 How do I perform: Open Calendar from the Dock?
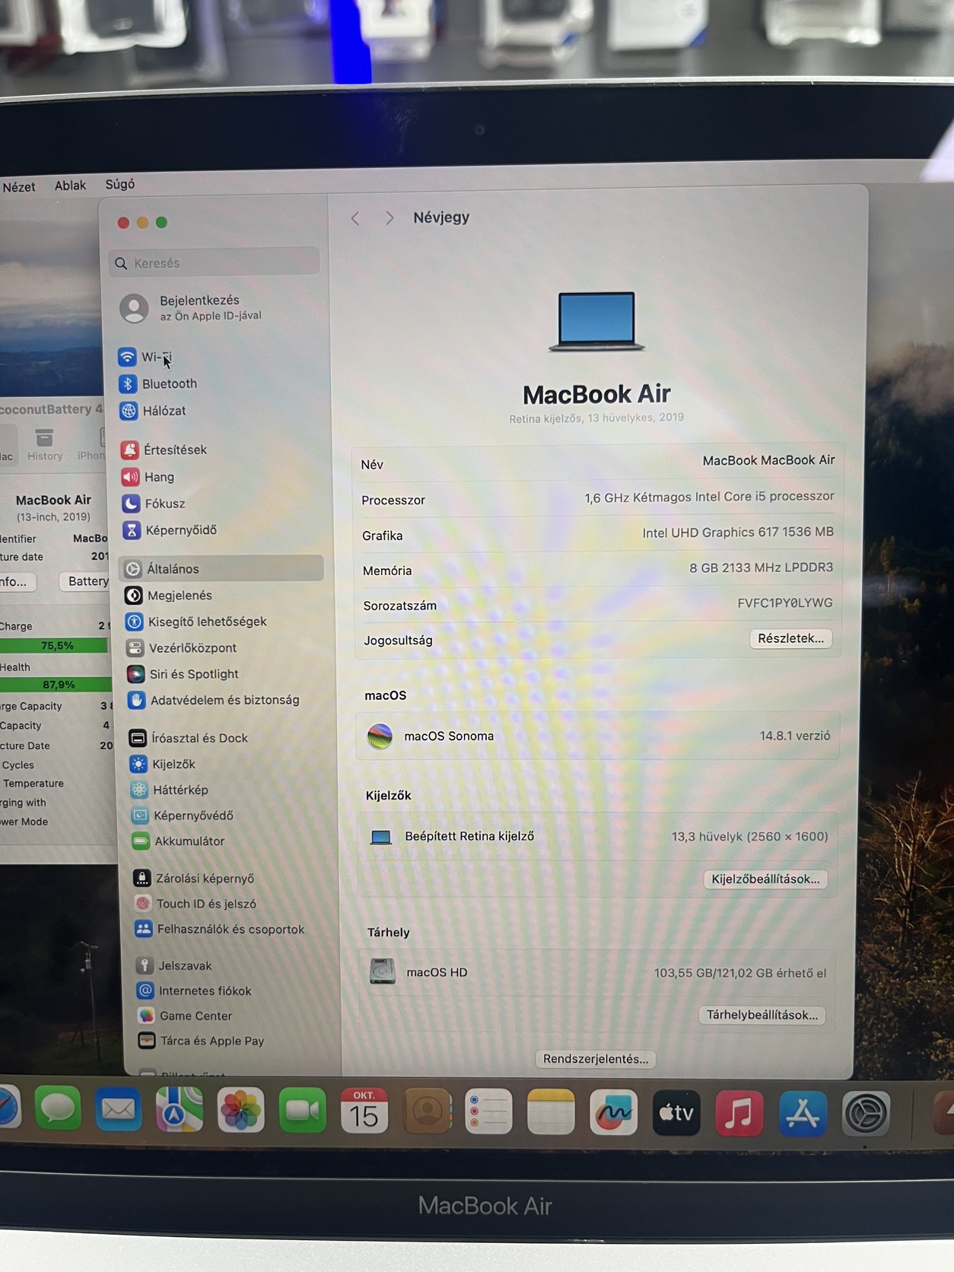tap(364, 1111)
